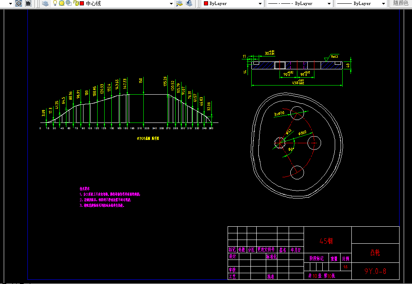Select the 45钢 material text in title block
Image resolution: width=412 pixels, height=284 pixels.
[326, 241]
